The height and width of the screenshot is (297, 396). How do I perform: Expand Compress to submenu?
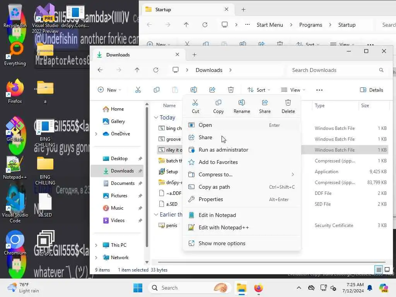[x=242, y=174]
